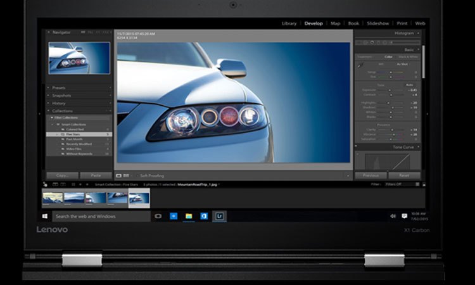The width and height of the screenshot is (475, 285).
Task: Toggle the Soft Proofing option
Action: point(152,175)
